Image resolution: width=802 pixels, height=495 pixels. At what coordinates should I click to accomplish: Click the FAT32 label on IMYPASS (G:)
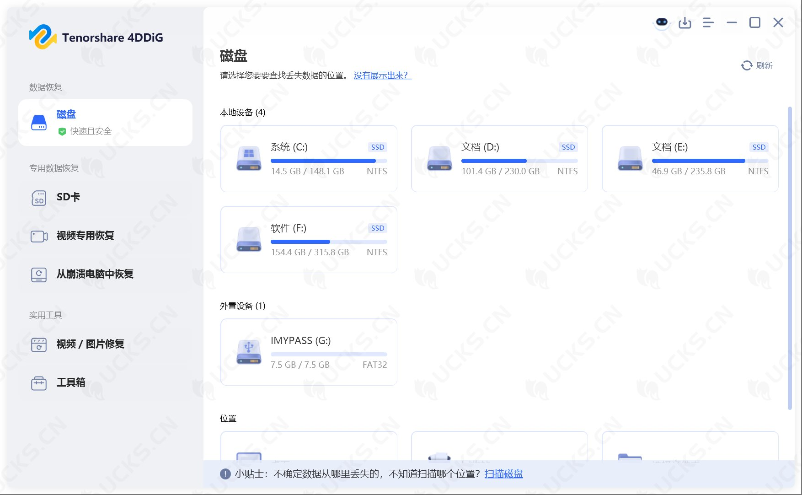374,365
